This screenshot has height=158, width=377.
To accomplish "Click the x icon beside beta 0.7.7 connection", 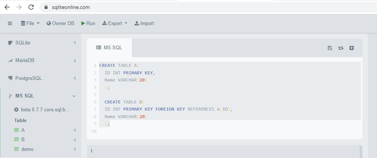I will click(x=16, y=110).
